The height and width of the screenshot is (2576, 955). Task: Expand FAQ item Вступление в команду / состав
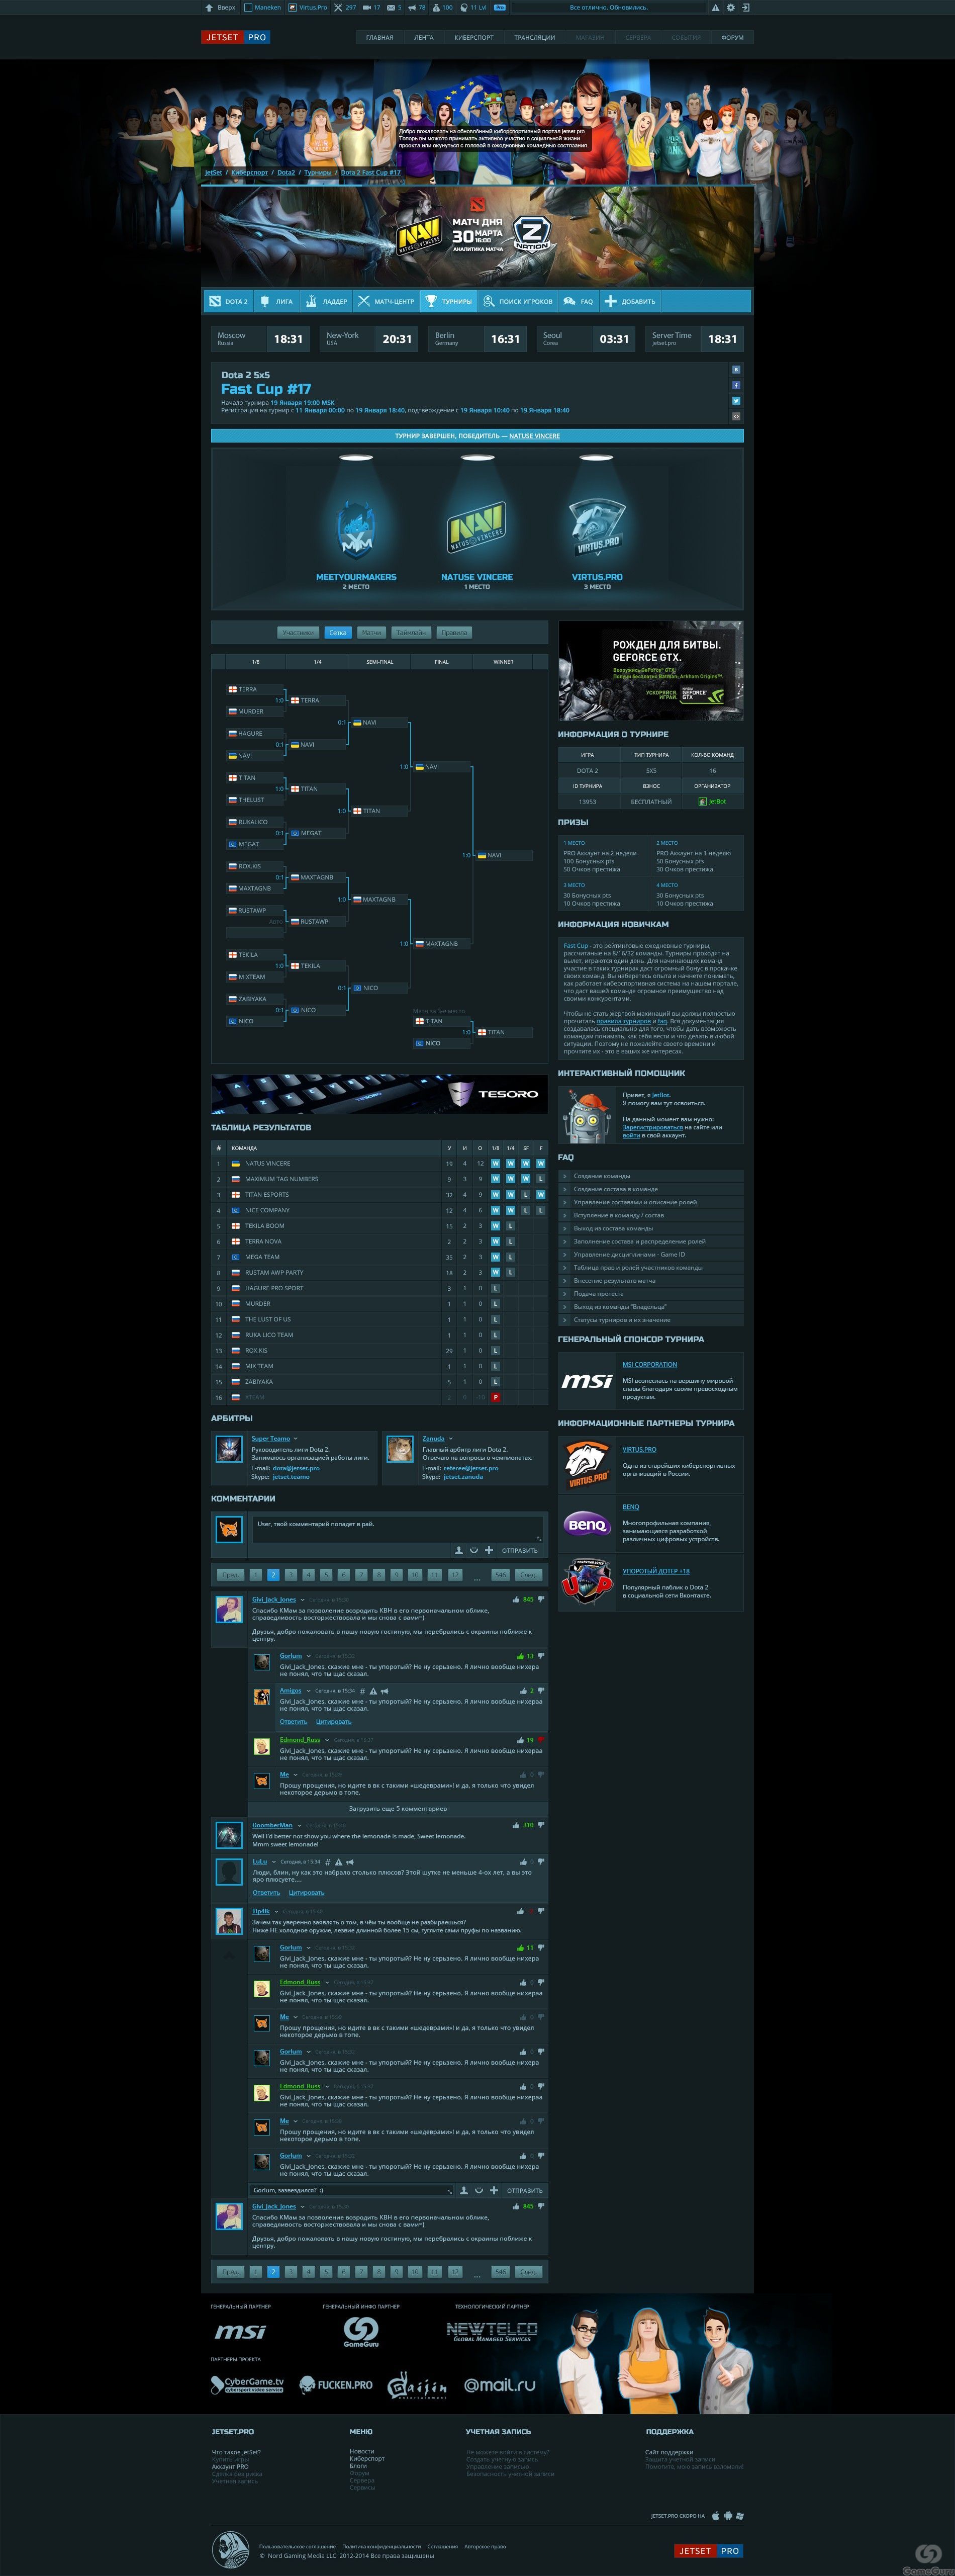(x=650, y=1215)
